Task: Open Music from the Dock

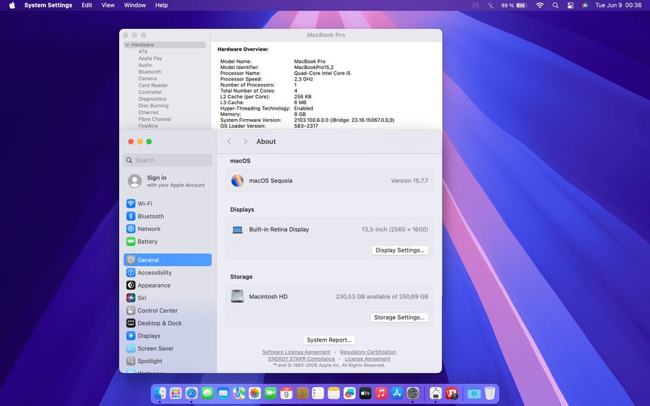Action: pyautogui.click(x=381, y=393)
